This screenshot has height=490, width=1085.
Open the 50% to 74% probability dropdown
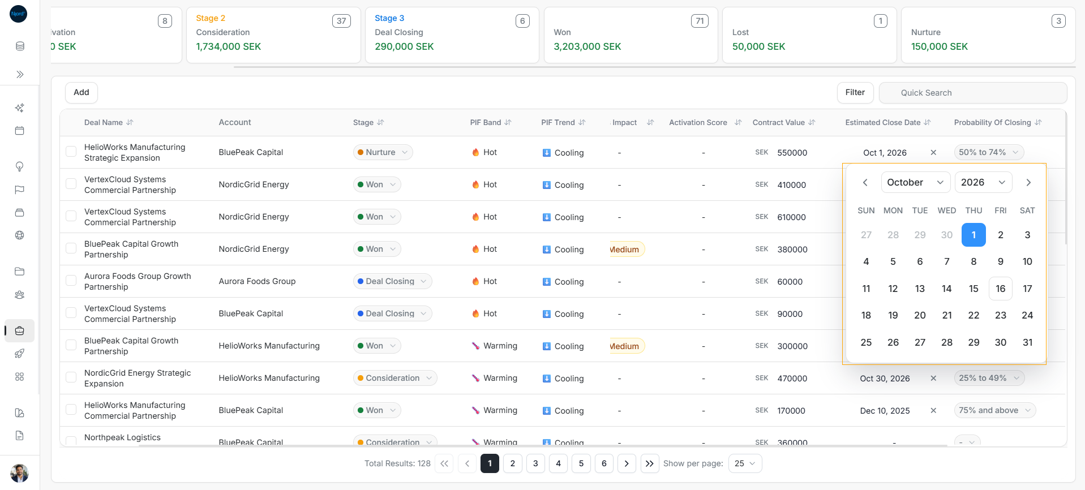(x=989, y=152)
